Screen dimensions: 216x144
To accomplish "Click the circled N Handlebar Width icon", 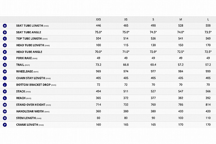I will click(5, 111).
